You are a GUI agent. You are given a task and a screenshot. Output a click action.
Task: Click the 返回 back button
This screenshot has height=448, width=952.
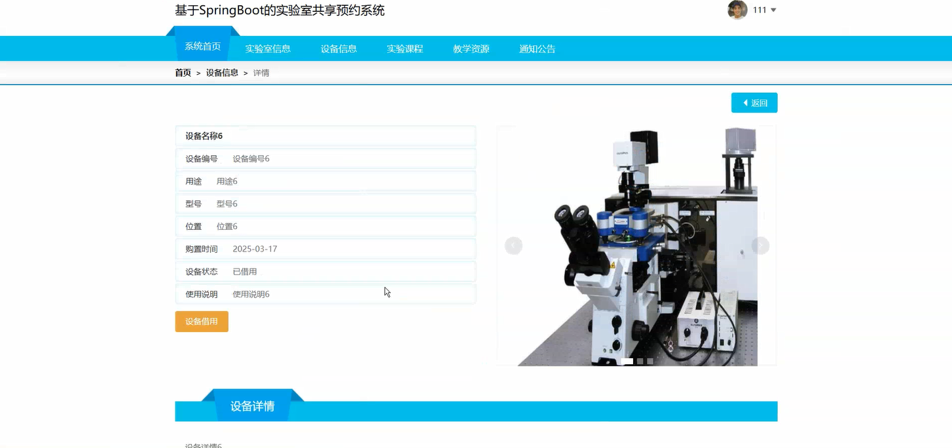click(754, 103)
